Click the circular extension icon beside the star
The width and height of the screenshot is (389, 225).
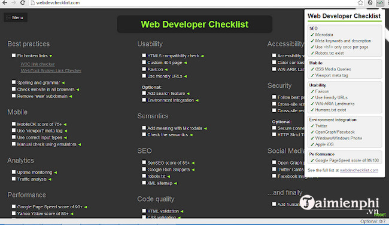[x=370, y=2]
